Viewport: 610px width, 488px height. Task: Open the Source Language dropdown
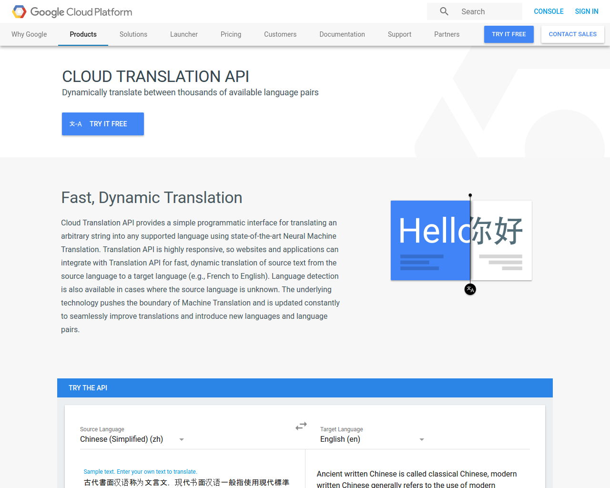tap(132, 439)
